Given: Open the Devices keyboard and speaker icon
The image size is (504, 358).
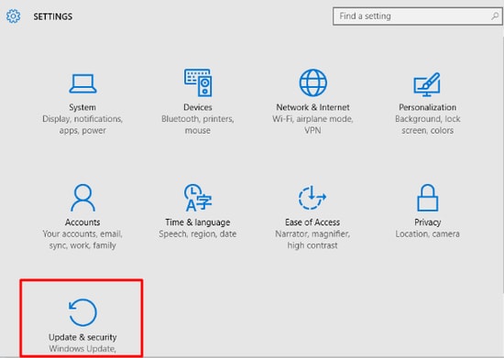Looking at the screenshot, I should point(198,82).
